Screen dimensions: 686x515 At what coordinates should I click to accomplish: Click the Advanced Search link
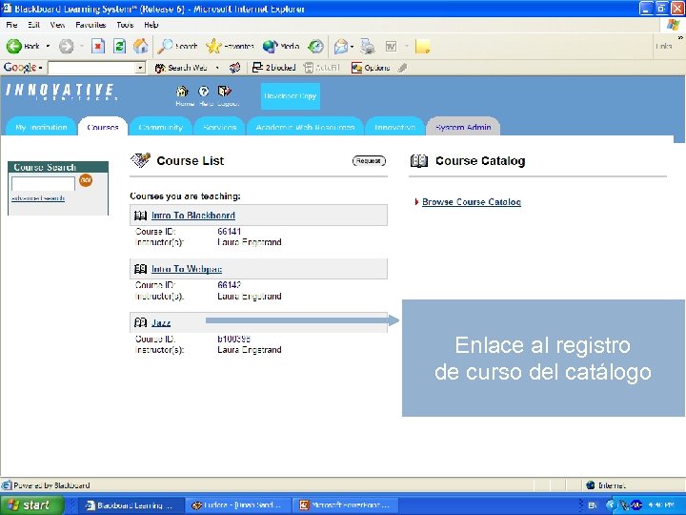coord(38,198)
